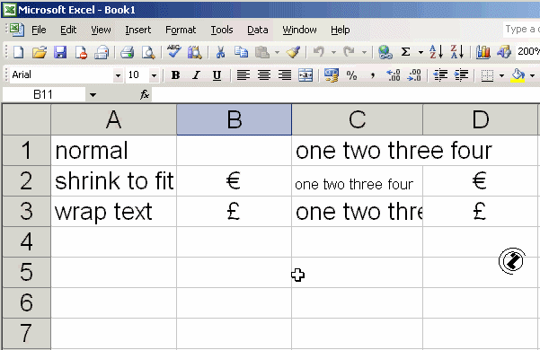Apply the yellow Fill Color bucket
Viewport: 540px width, 350px height.
(518, 75)
